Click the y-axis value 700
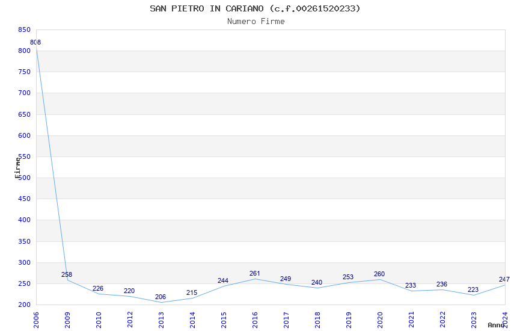This screenshot has width=511, height=331. [24, 93]
